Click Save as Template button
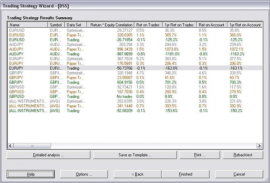This screenshot has width=270, height=183. [x=135, y=155]
